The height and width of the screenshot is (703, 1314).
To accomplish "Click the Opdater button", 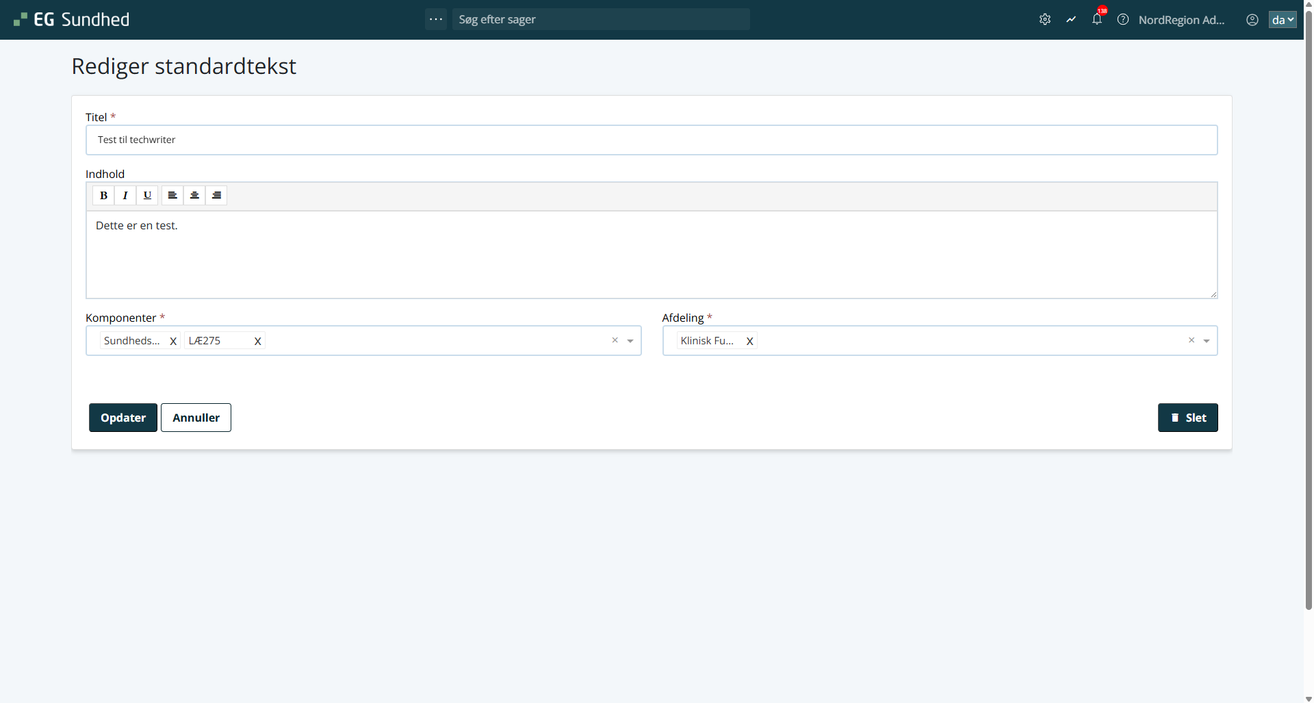I will (123, 418).
